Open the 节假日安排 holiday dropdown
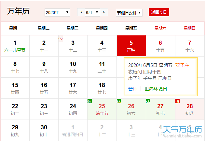This screenshot has height=141, width=205. (129, 13)
